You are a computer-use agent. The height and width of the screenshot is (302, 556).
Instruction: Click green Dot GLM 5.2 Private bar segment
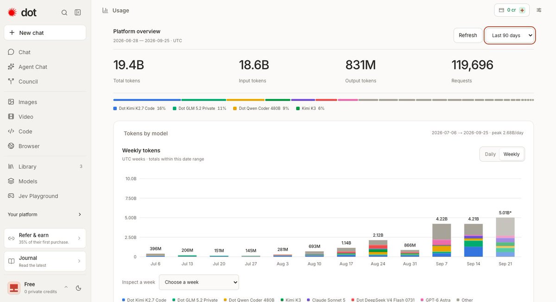pos(204,100)
